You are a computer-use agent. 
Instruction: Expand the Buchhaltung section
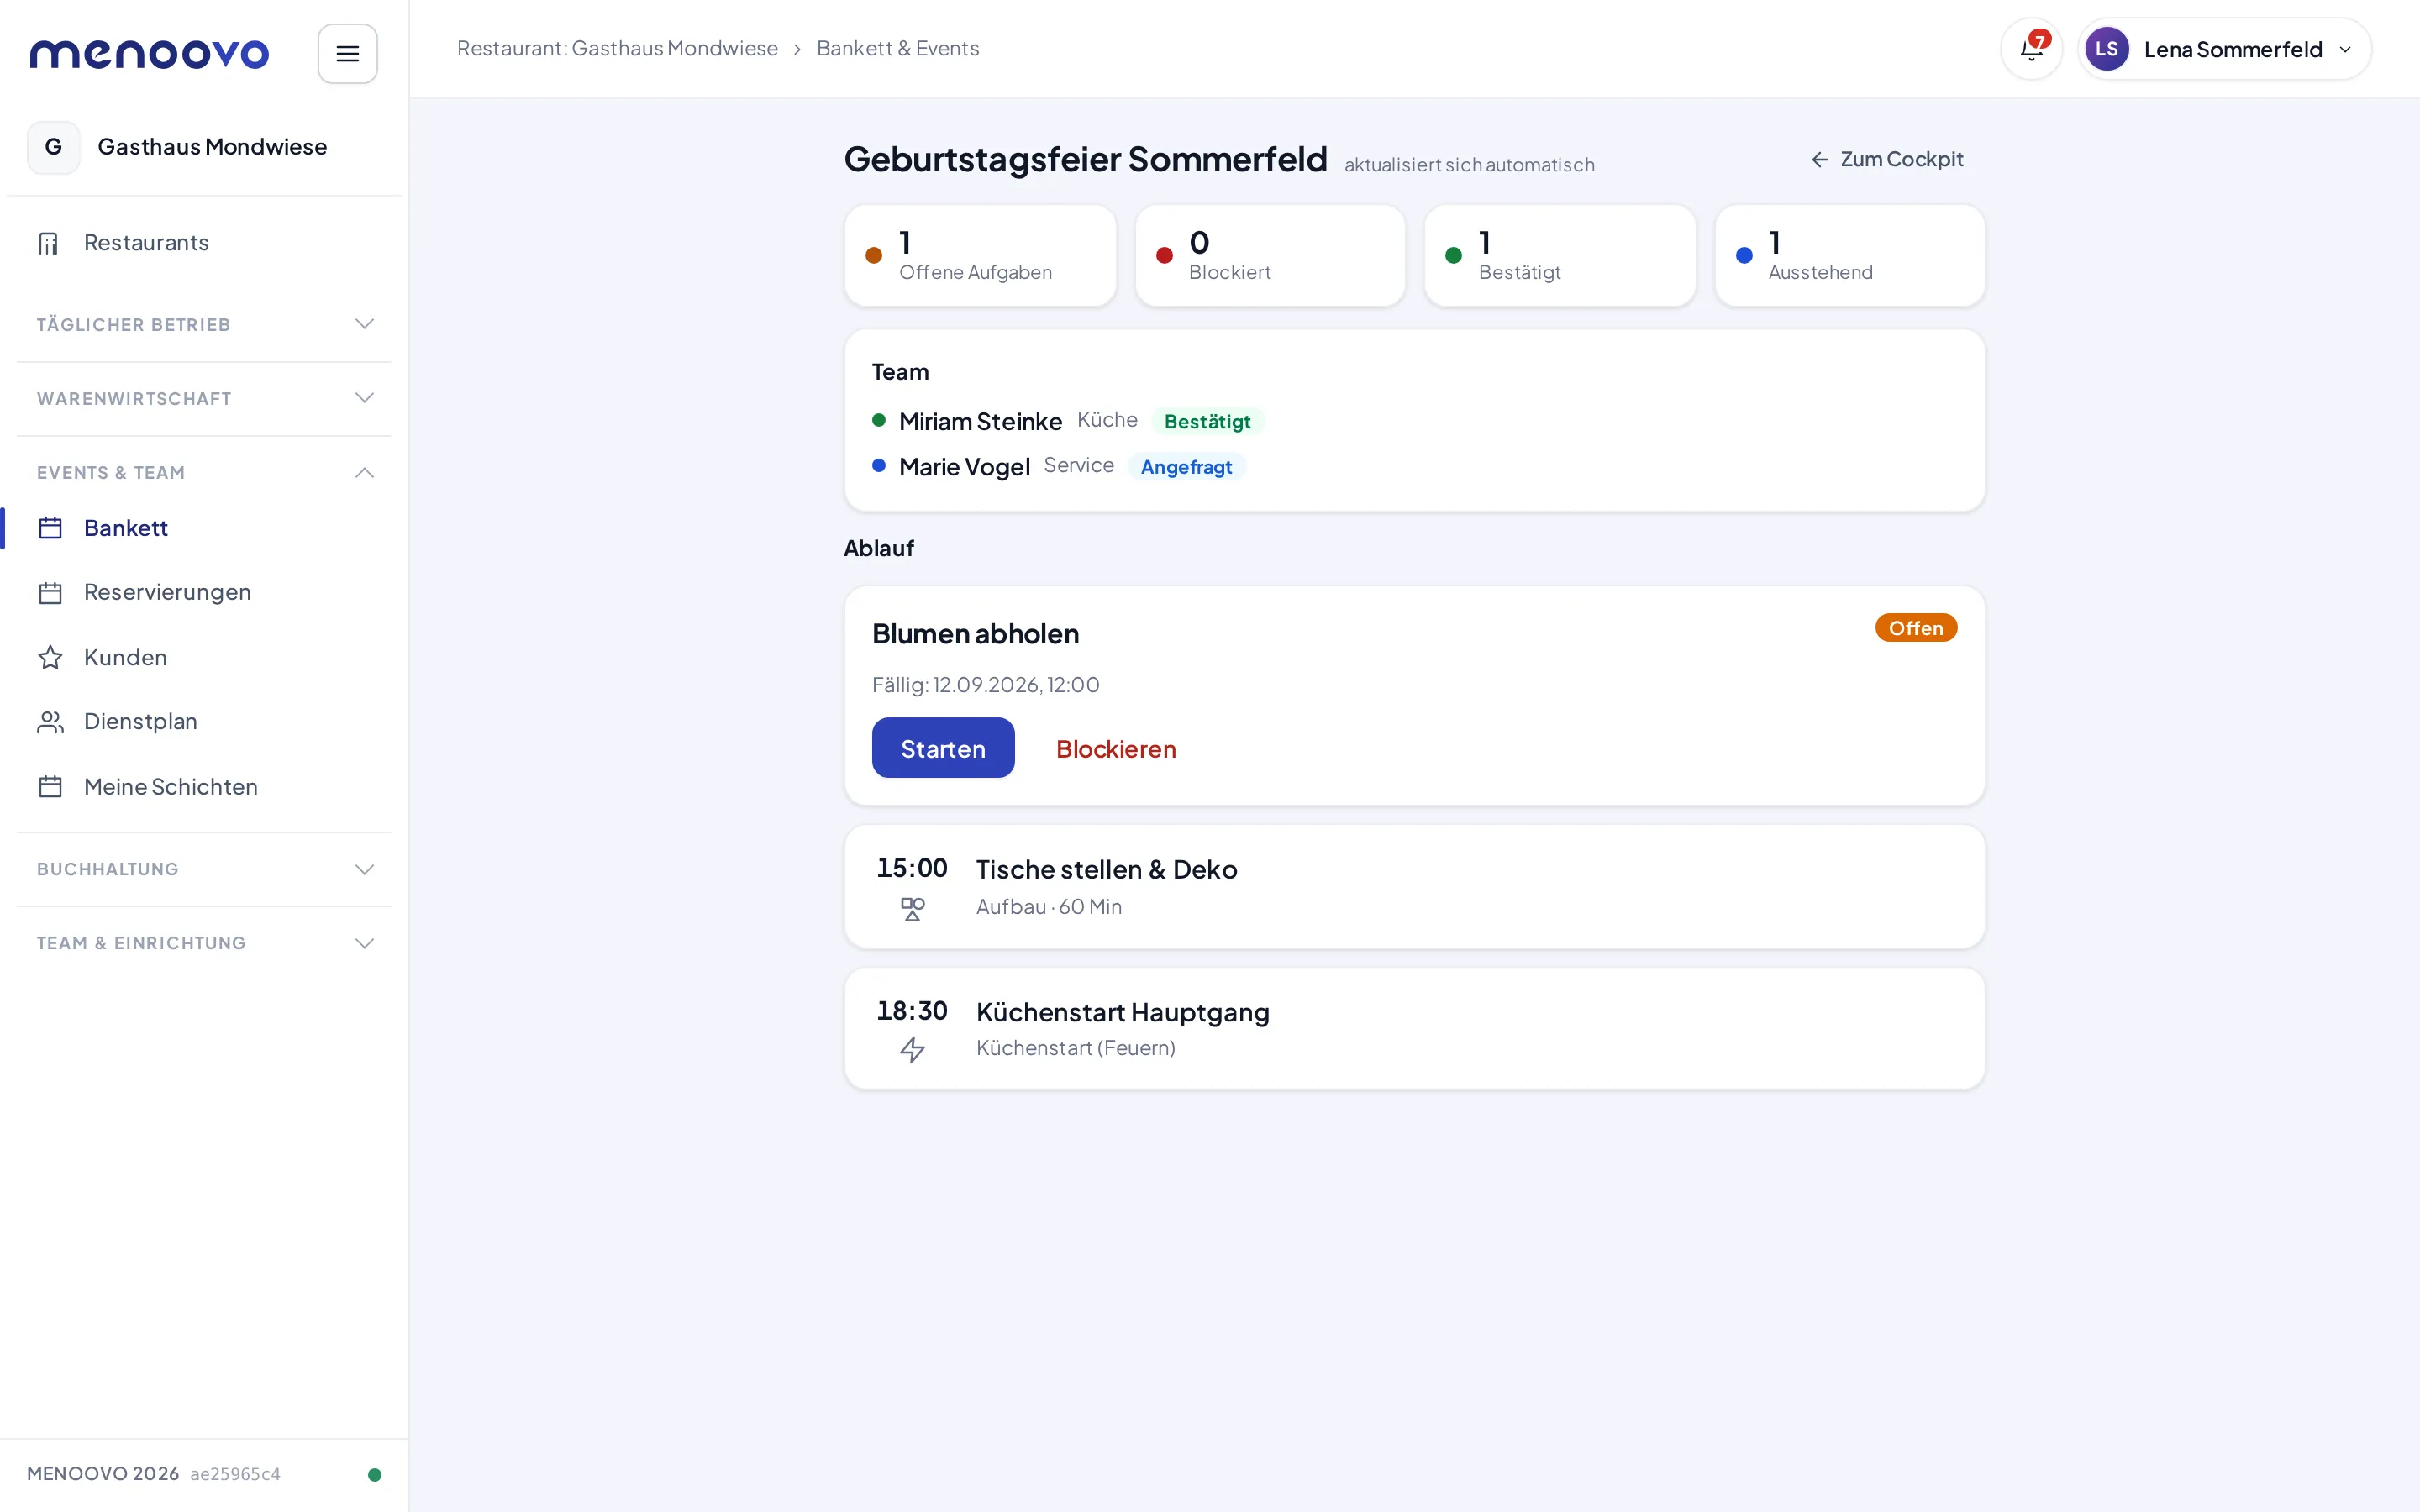204,869
